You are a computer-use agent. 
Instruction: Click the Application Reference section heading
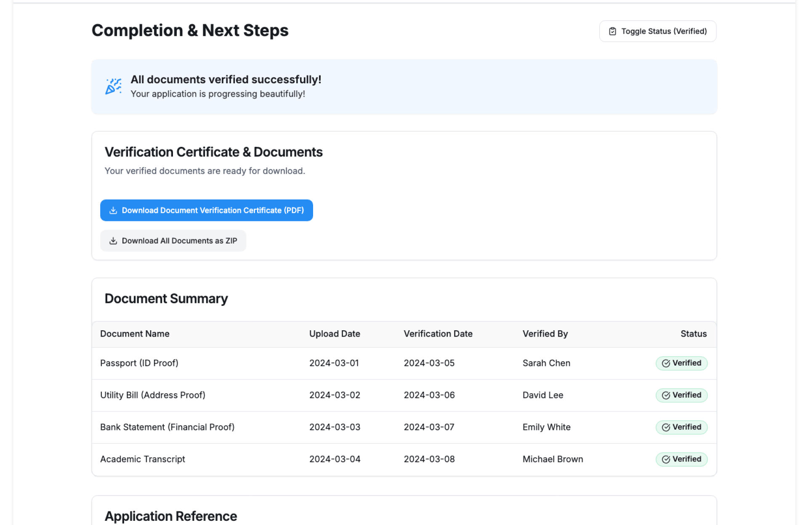[x=170, y=516]
